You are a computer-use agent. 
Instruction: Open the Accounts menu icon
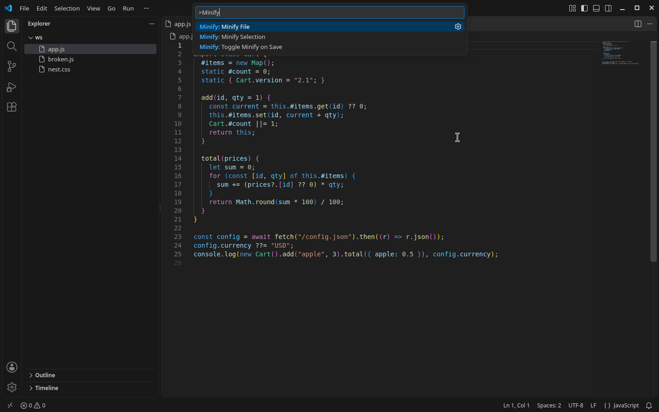point(12,367)
